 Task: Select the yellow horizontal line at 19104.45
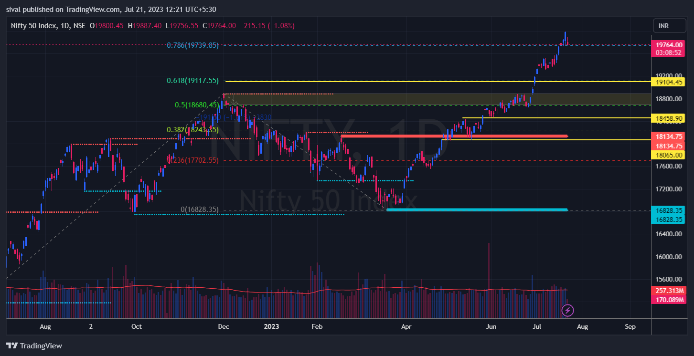[x=438, y=82]
